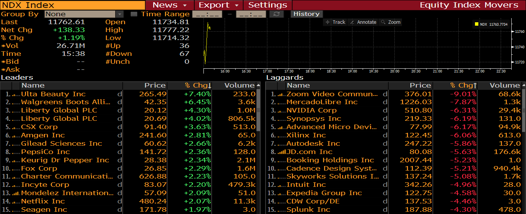Click the Laggards table scroll-up arrow

524,86
